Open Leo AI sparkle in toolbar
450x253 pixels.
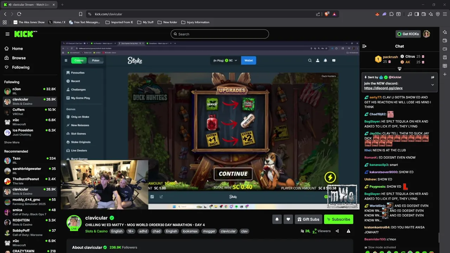(x=431, y=14)
